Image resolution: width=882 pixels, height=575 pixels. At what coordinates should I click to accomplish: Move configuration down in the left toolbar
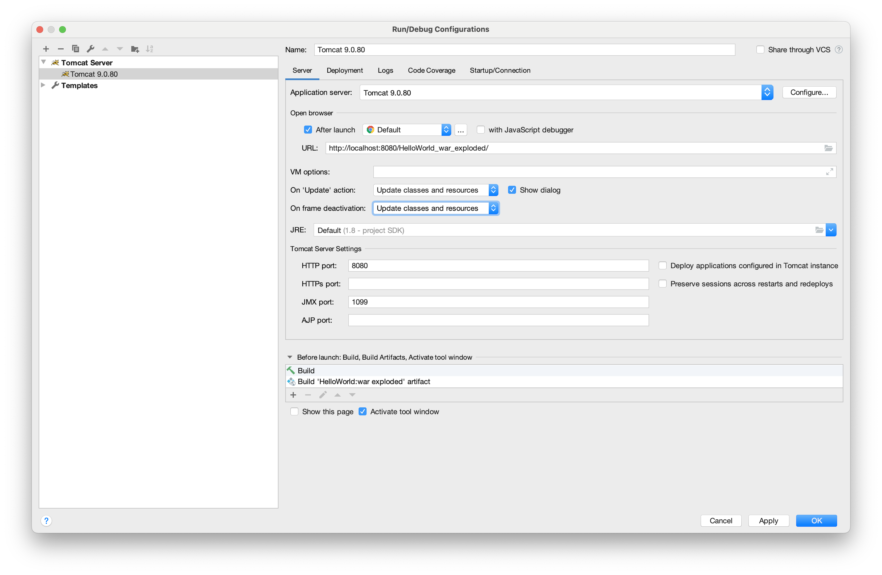point(120,49)
